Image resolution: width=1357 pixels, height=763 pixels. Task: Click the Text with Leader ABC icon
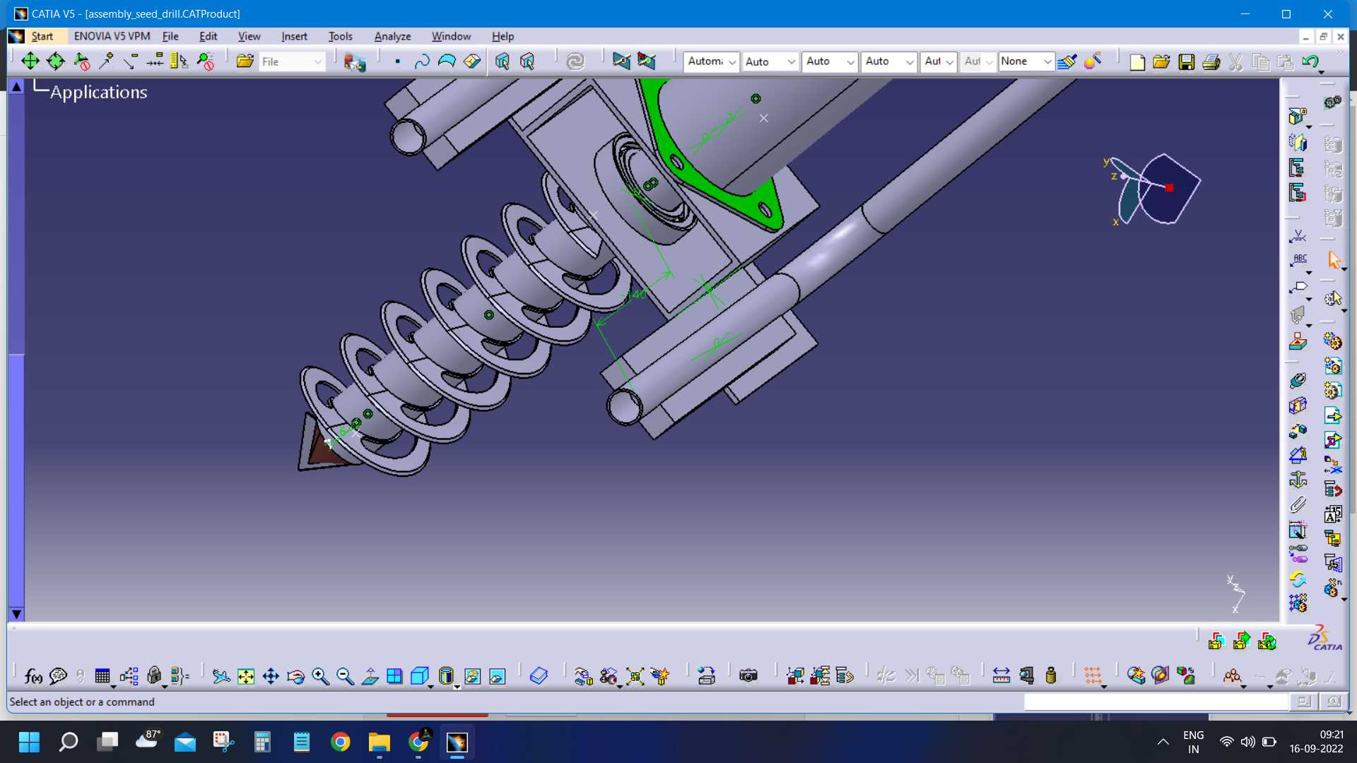pyautogui.click(x=1298, y=260)
